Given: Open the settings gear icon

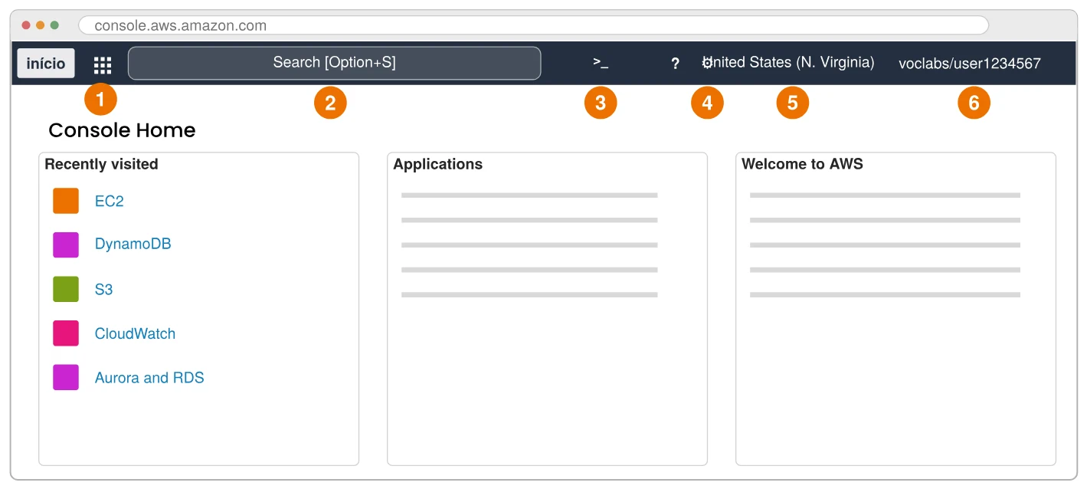Looking at the screenshot, I should pos(707,63).
